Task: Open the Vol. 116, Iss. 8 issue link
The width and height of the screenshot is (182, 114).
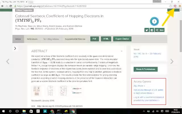Action: coord(147,55)
